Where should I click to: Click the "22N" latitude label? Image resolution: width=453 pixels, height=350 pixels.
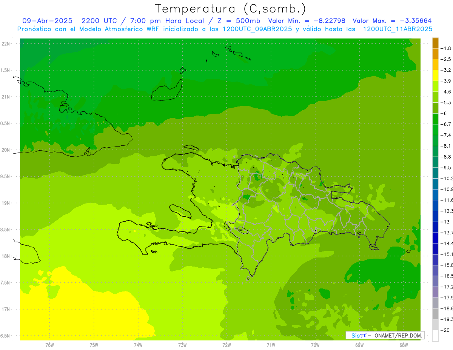(x=6, y=43)
